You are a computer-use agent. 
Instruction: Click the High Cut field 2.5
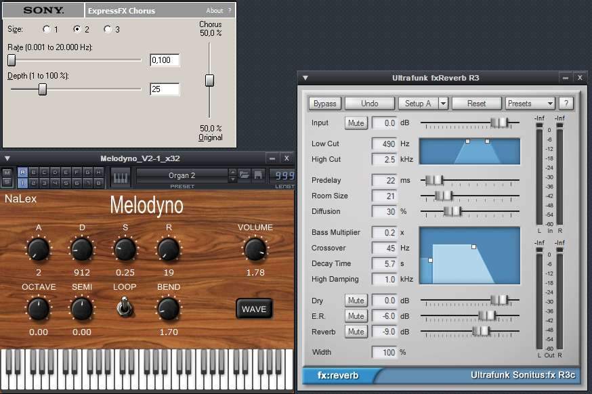[x=384, y=159]
